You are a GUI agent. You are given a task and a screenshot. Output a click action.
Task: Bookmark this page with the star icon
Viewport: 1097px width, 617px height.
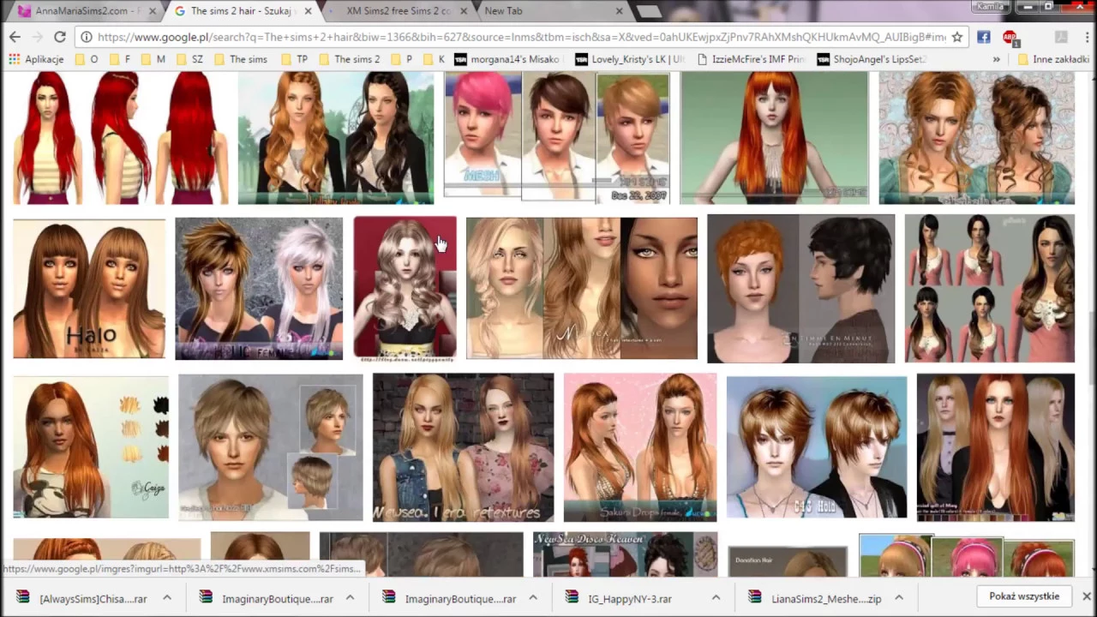[x=957, y=37]
